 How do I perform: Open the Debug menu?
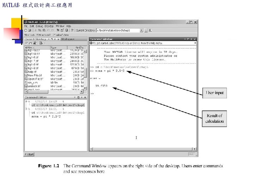(39, 26)
